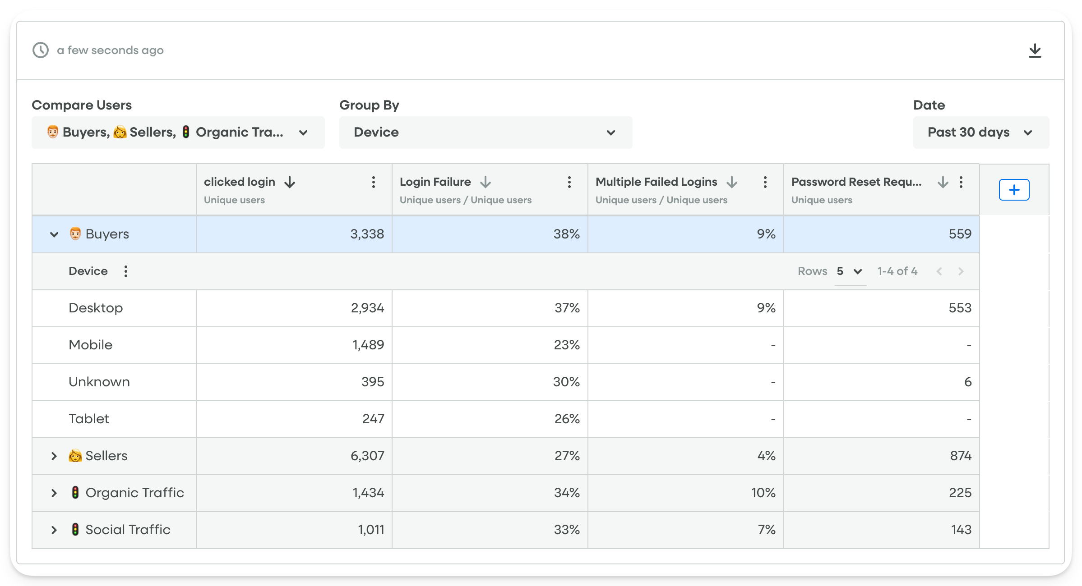The width and height of the screenshot is (1082, 586).
Task: Add a new column with plus button
Action: point(1014,190)
